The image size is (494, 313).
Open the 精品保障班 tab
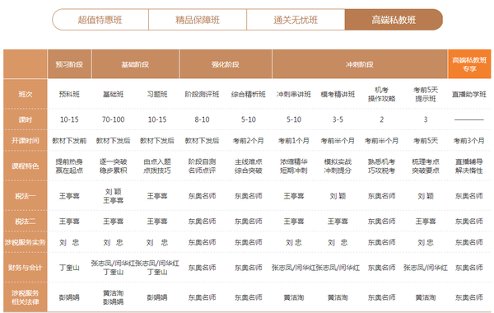point(198,20)
